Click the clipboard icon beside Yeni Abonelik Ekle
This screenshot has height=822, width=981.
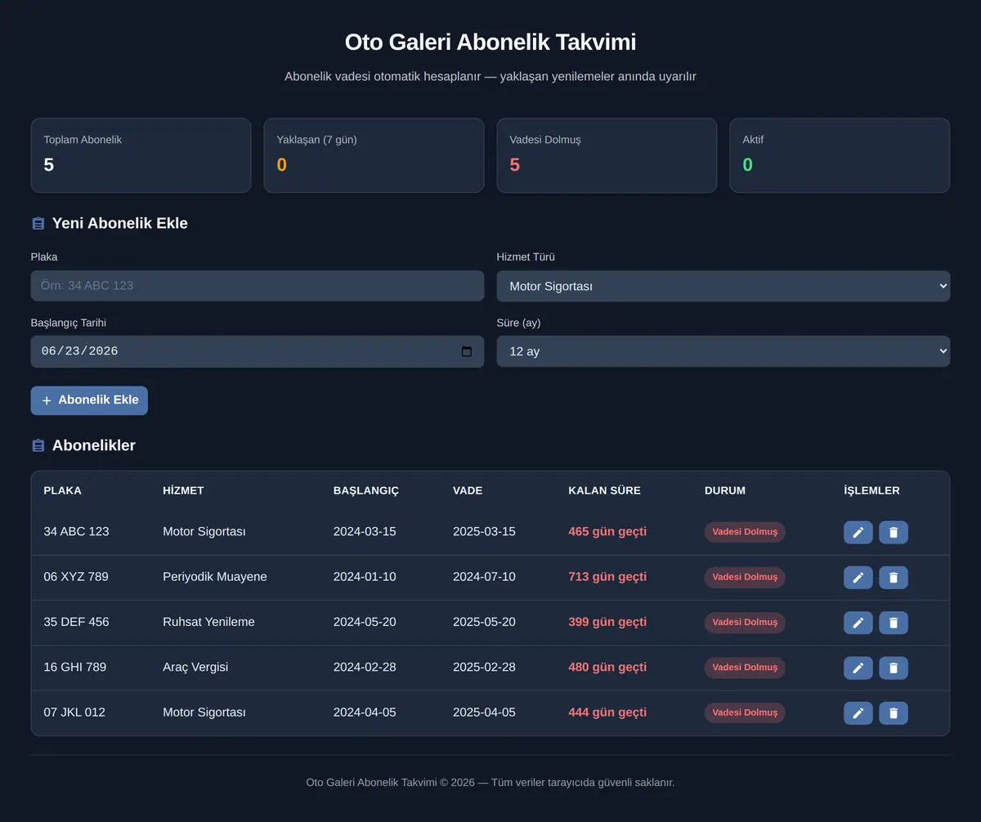[x=38, y=223]
